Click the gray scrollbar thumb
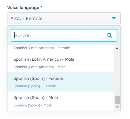Image resolution: width=130 pixels, height=119 pixels. coord(117,100)
